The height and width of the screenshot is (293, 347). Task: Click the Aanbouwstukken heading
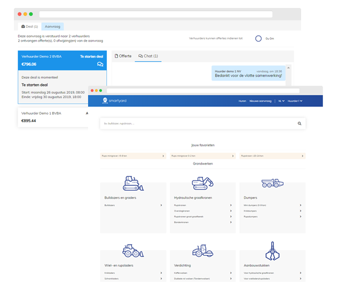click(x=256, y=265)
